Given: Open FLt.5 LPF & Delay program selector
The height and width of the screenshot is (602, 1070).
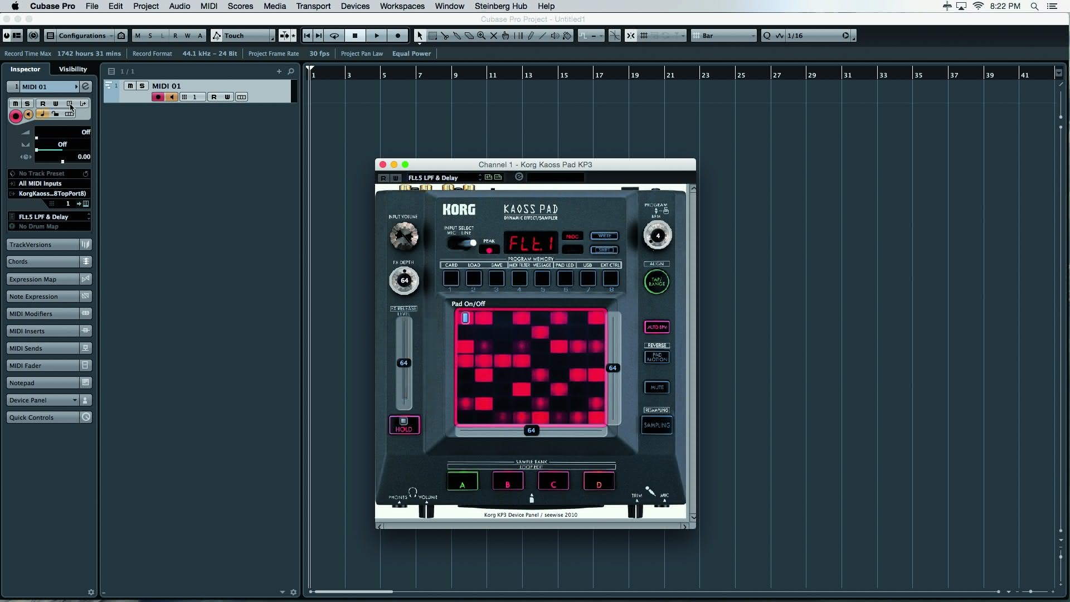Looking at the screenshot, I should click(x=49, y=217).
